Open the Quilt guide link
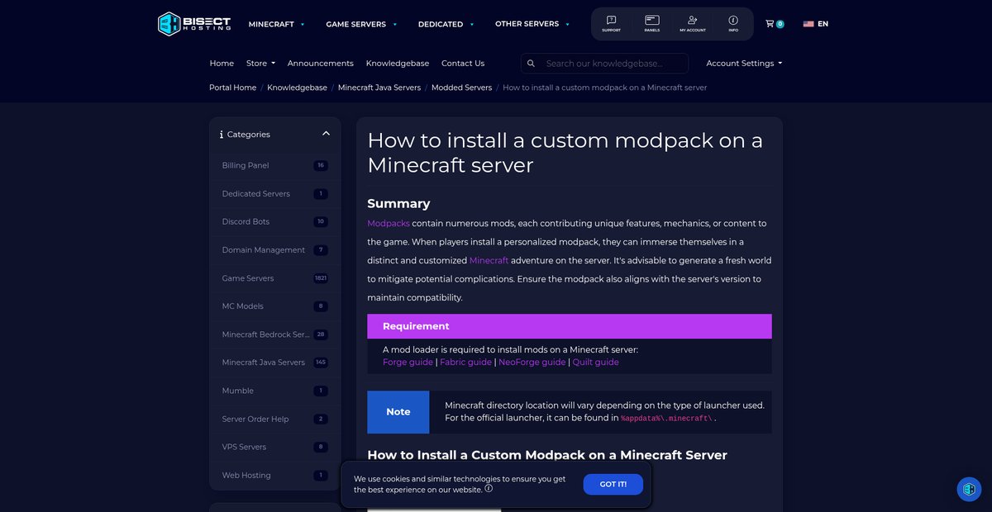 tap(595, 363)
